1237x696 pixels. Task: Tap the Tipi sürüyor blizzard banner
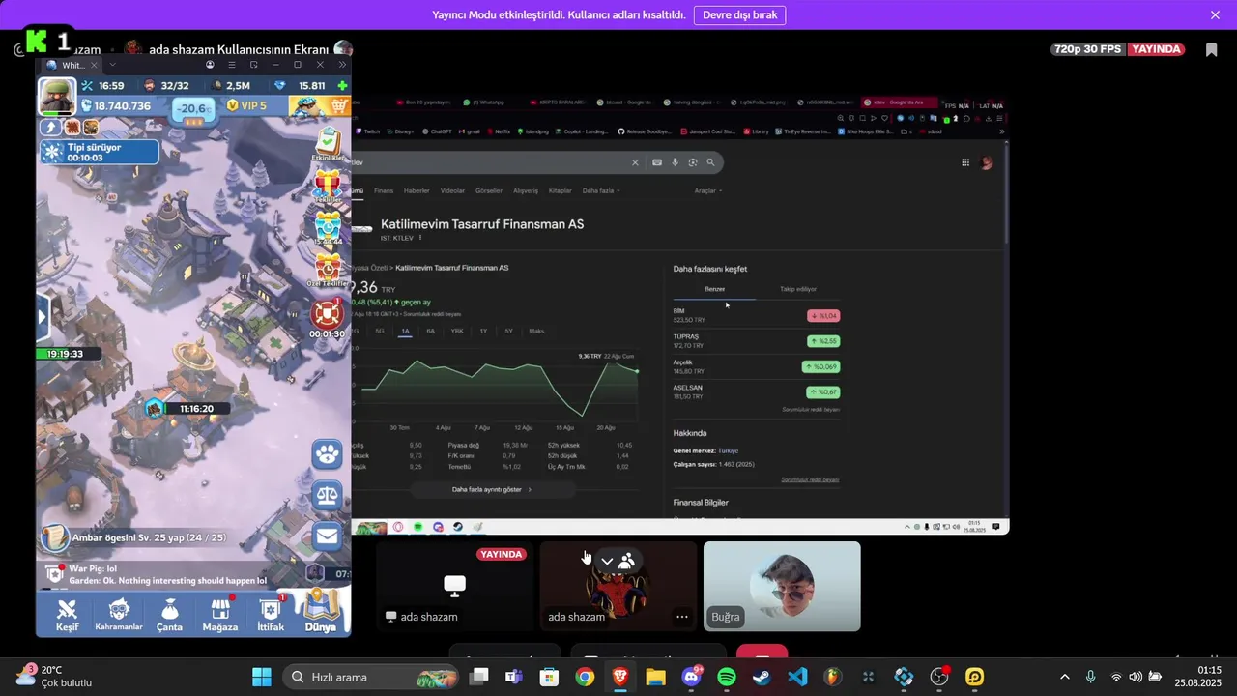(x=100, y=152)
